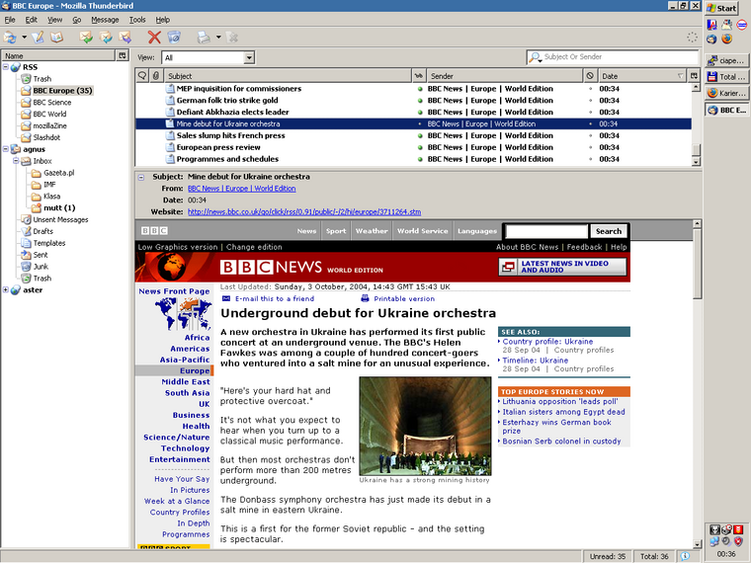This screenshot has height=563, width=751.
Task: Toggle read status of Defiant Abkhazia message
Action: (x=420, y=112)
